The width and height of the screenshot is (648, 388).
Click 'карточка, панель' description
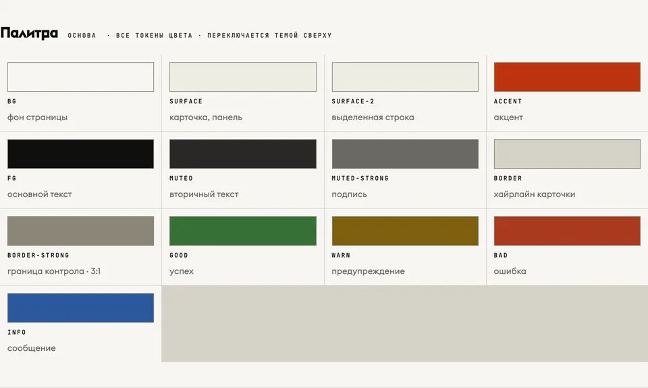(x=206, y=117)
